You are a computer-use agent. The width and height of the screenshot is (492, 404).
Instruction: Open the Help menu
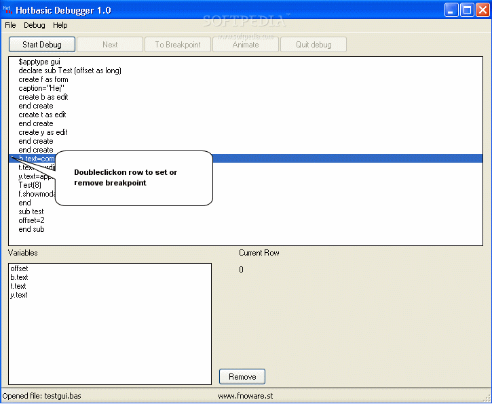point(60,25)
